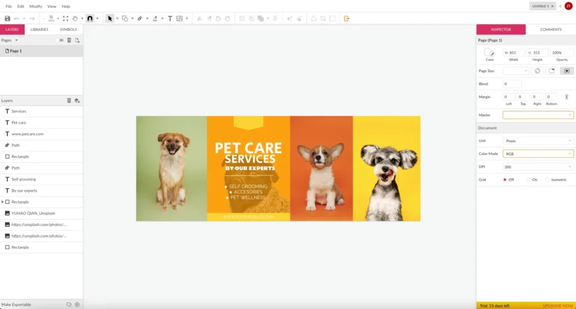Click Make Exportable at bottom left
The height and width of the screenshot is (309, 576).
pyautogui.click(x=16, y=305)
